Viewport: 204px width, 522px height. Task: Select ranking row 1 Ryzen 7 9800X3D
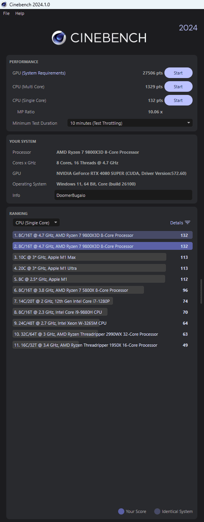click(x=102, y=235)
